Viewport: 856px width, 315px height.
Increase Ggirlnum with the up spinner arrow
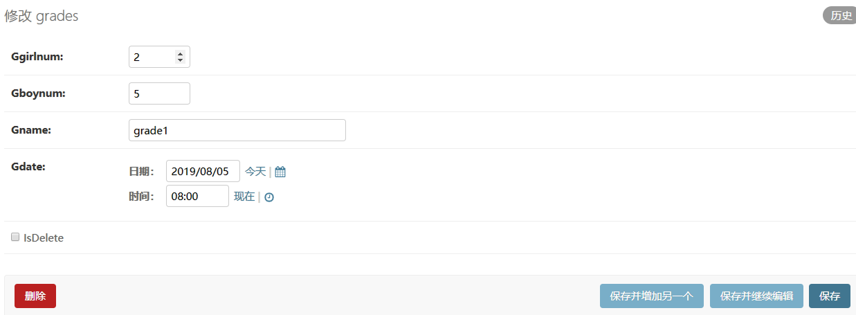point(181,53)
